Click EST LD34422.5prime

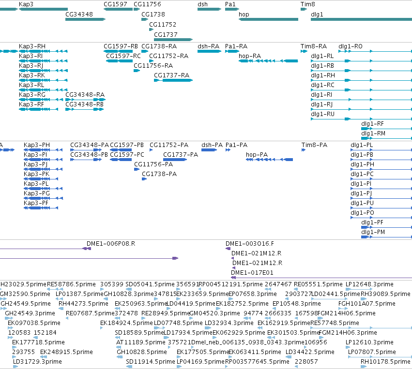click(x=310, y=352)
